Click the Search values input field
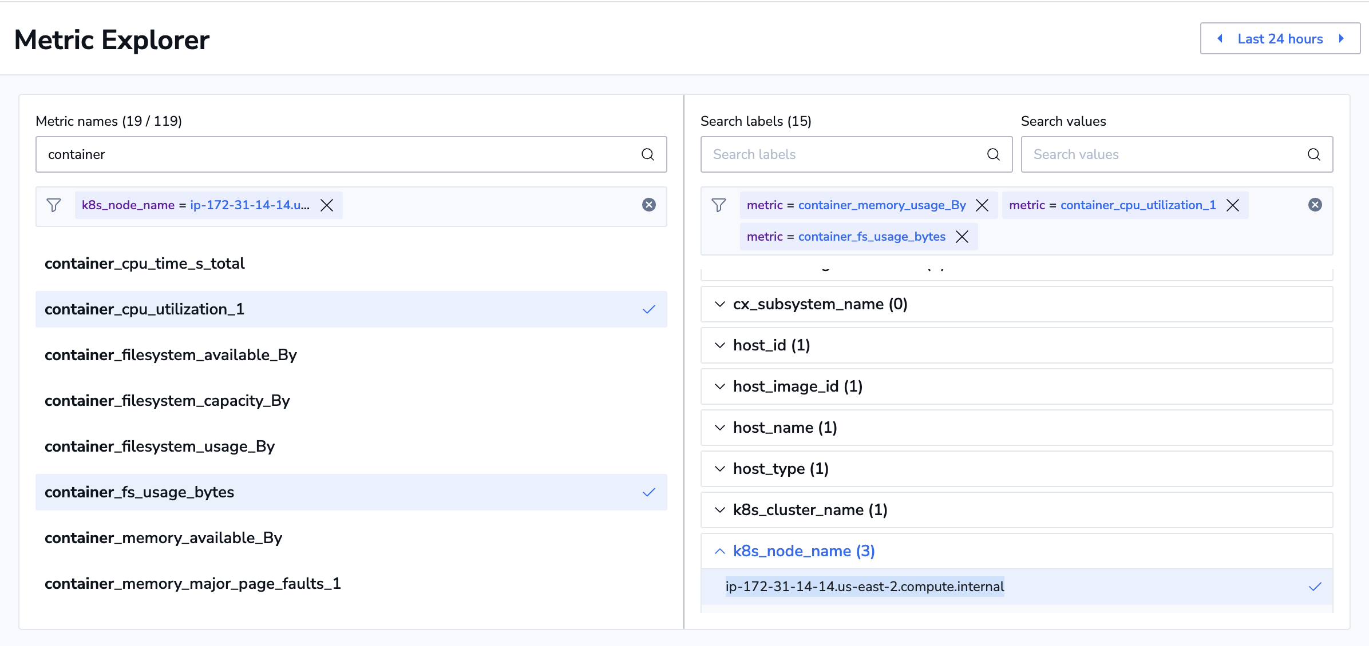 [x=1162, y=154]
